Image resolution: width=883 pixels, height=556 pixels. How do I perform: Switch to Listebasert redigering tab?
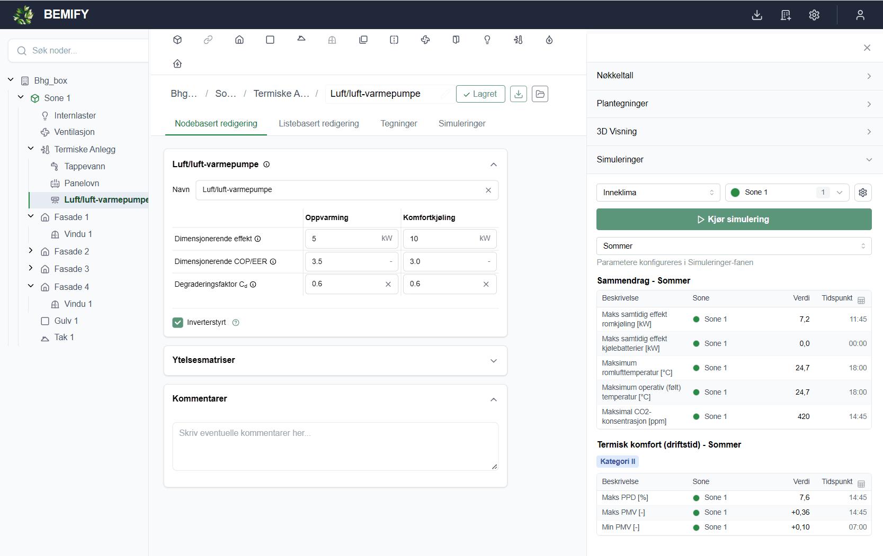pyautogui.click(x=319, y=123)
